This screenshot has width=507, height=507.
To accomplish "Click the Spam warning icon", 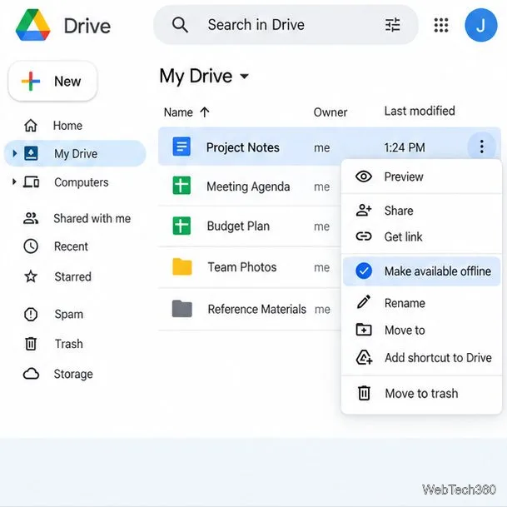I will (x=31, y=314).
